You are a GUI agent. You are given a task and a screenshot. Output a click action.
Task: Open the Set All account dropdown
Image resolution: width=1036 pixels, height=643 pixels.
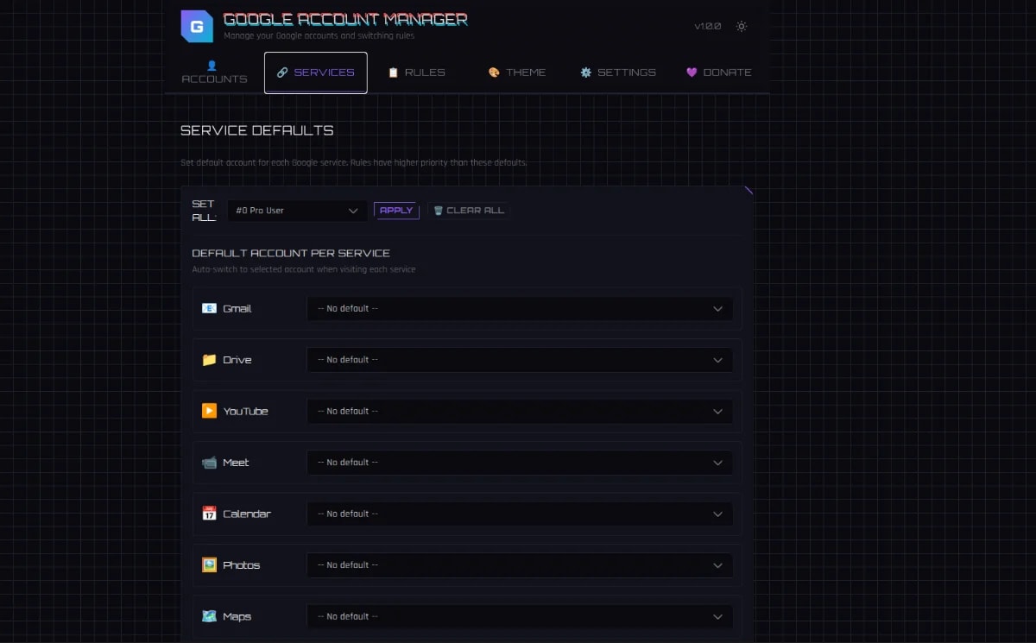297,211
